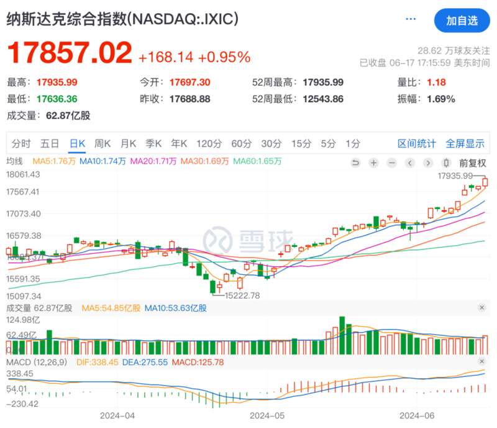The image size is (497, 428).
Task: Click the DIF:338.45 legend value
Action: click(x=98, y=362)
